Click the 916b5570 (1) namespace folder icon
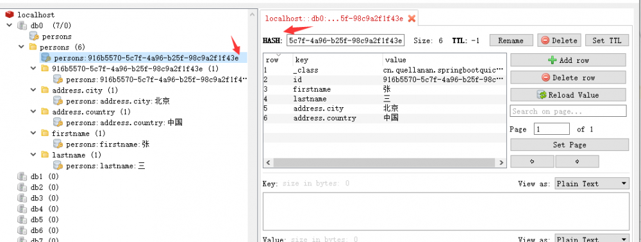This screenshot has width=641, height=242. pos(45,69)
